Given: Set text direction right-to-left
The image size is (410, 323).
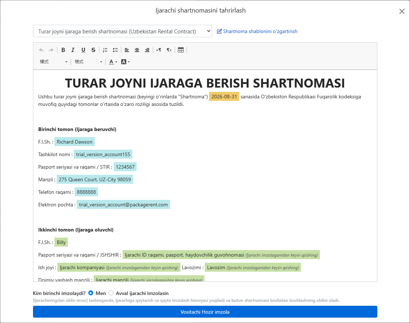Looking at the screenshot, I should click(x=169, y=50).
